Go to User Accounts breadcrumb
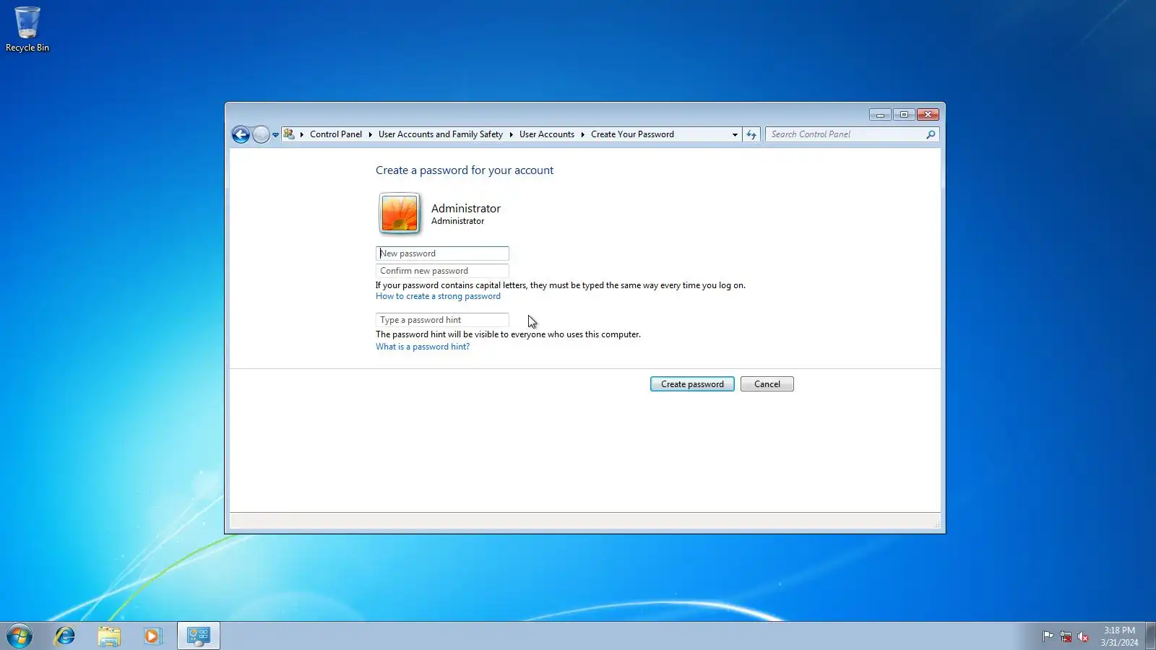This screenshot has width=1156, height=650. [547, 134]
